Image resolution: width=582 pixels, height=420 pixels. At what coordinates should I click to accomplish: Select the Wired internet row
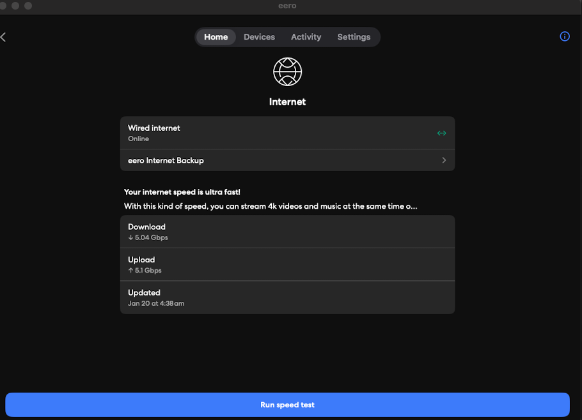tap(288, 133)
